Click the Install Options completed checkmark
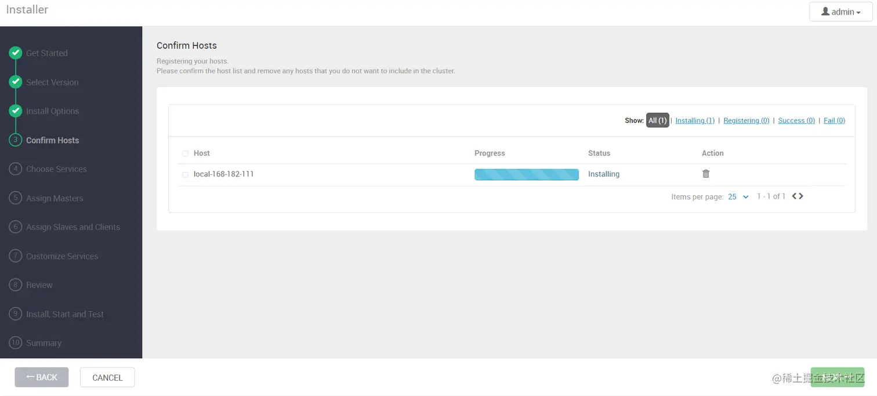877x396 pixels. pos(16,111)
